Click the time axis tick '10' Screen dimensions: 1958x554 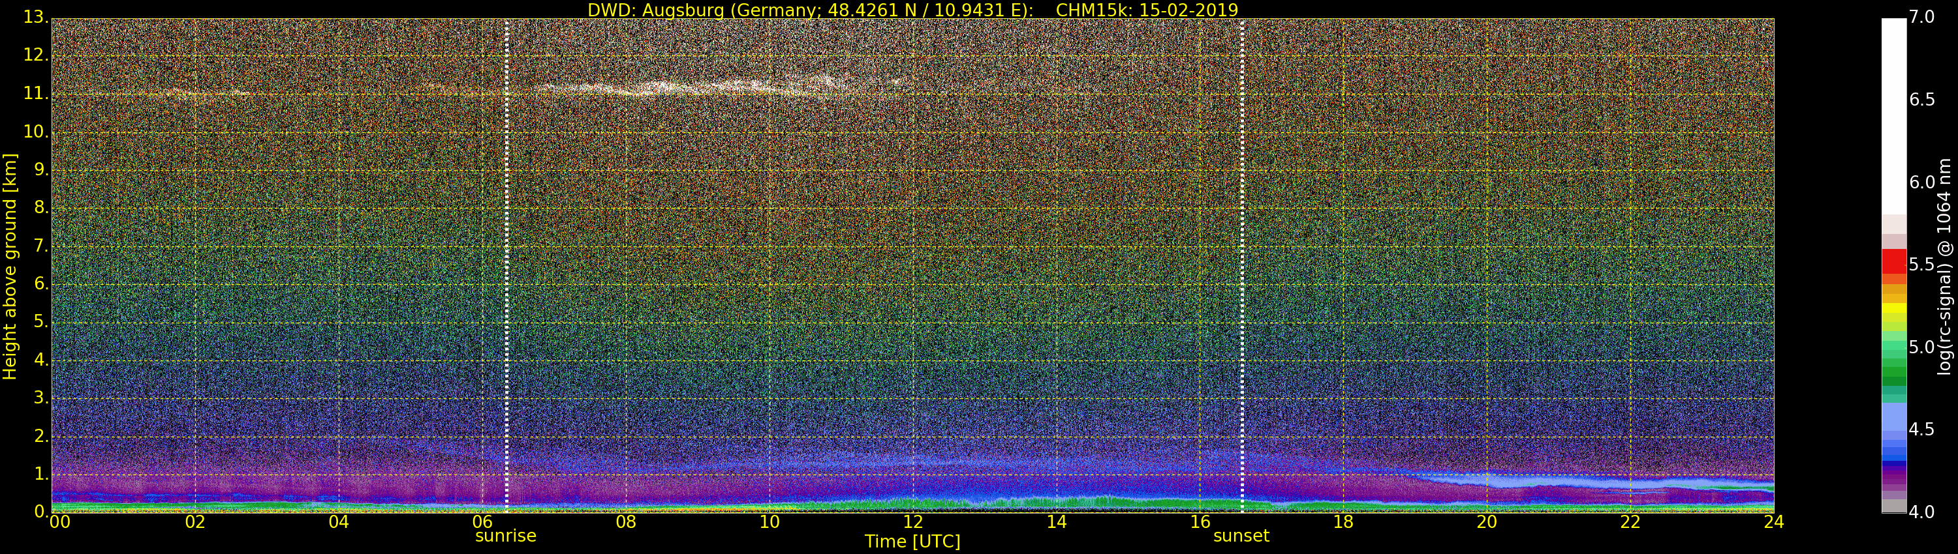(x=769, y=521)
